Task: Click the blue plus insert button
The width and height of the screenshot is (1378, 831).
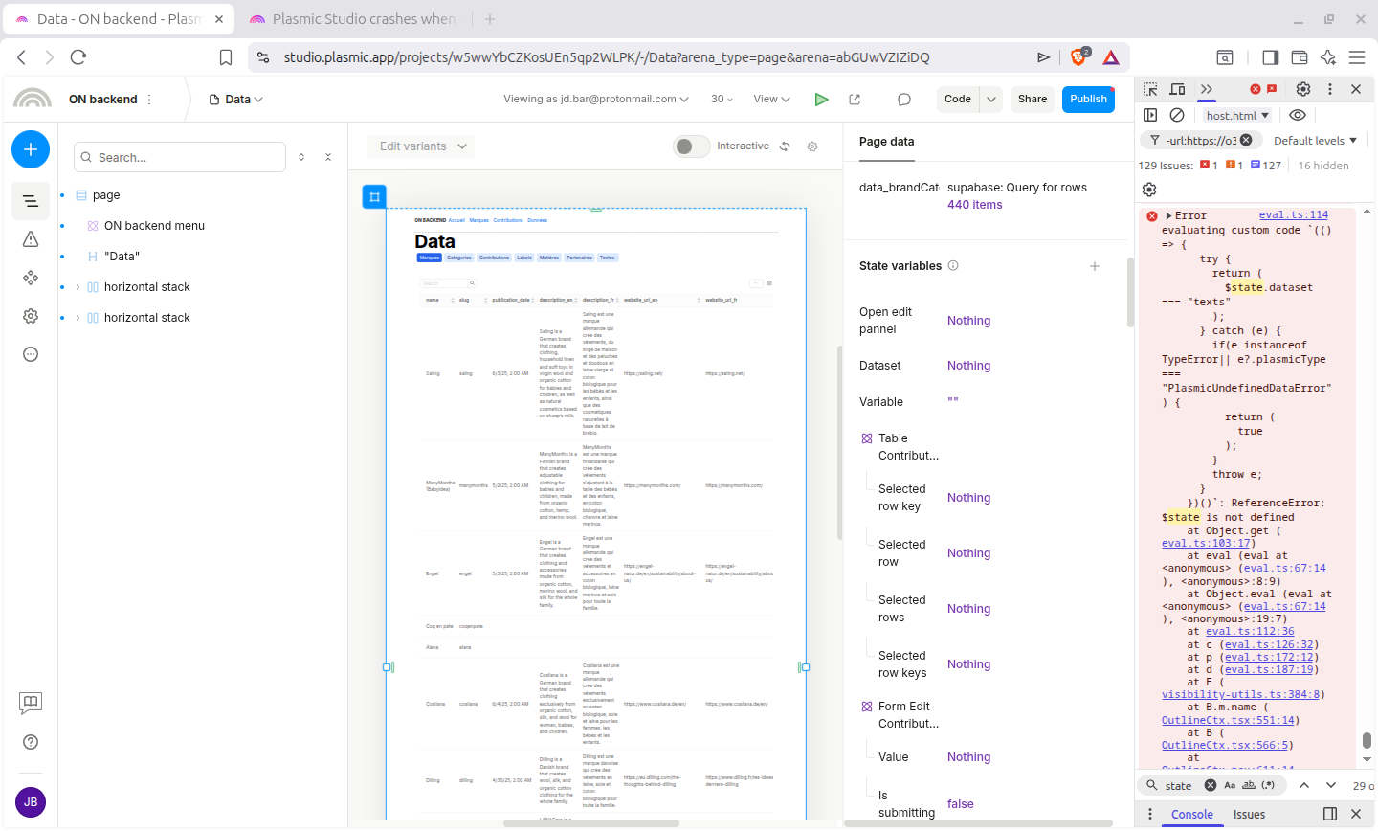Action: point(31,149)
